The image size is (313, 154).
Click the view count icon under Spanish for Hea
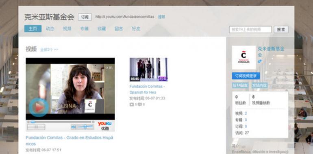coord(132,104)
